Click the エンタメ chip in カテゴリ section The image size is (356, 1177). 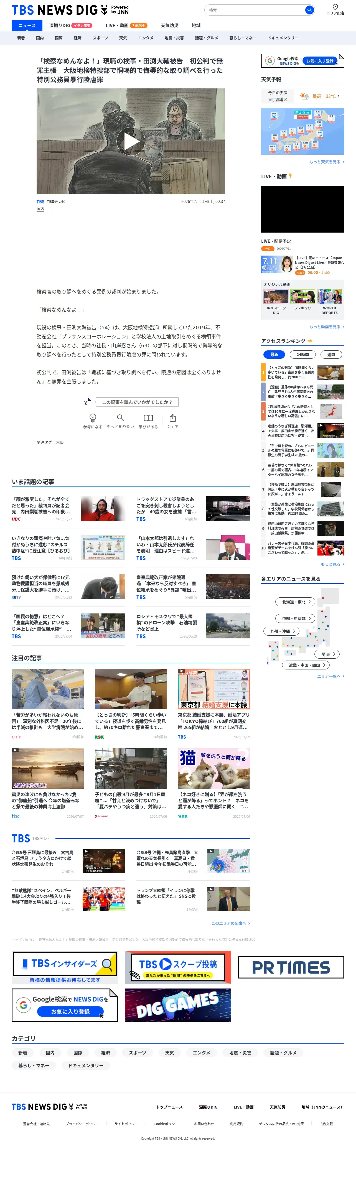[202, 1052]
